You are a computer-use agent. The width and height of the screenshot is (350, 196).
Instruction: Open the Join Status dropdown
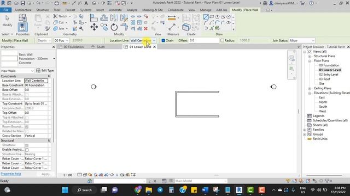pyautogui.click(x=302, y=40)
